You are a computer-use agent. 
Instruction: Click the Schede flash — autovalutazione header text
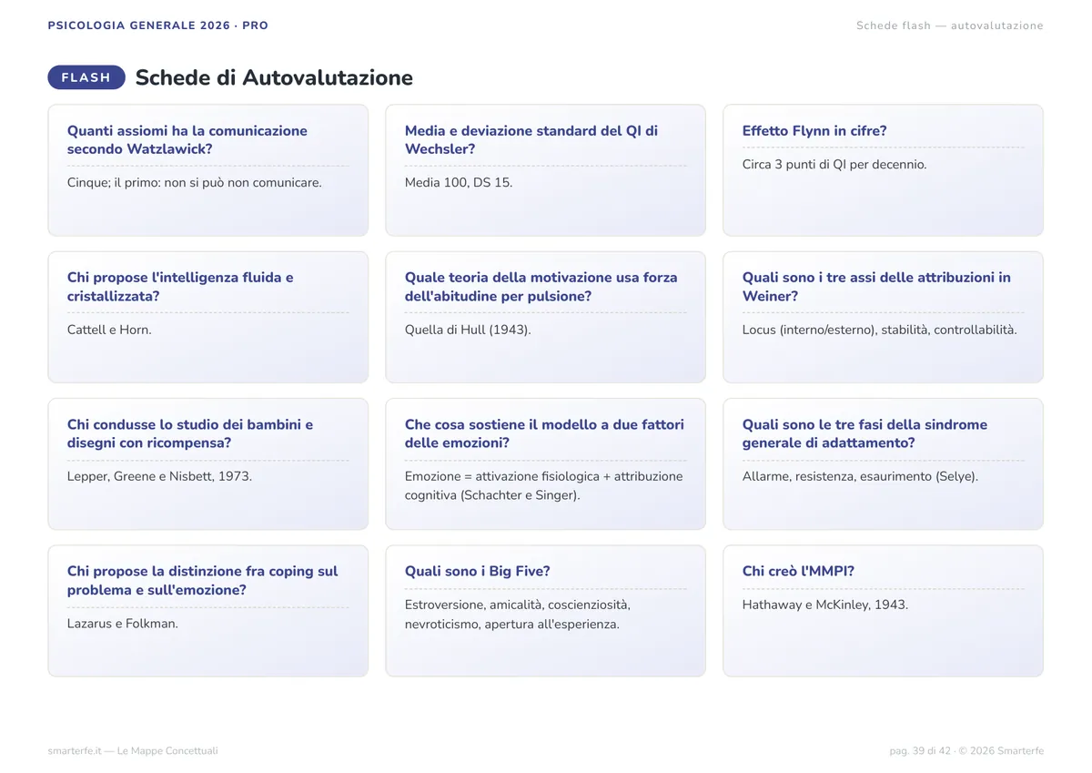tap(950, 25)
